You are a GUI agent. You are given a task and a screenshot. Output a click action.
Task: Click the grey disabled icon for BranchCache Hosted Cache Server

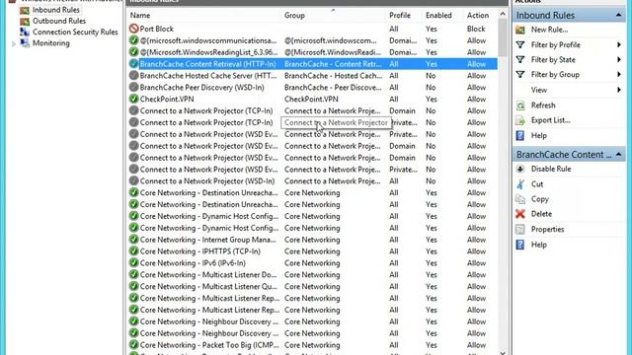[134, 75]
